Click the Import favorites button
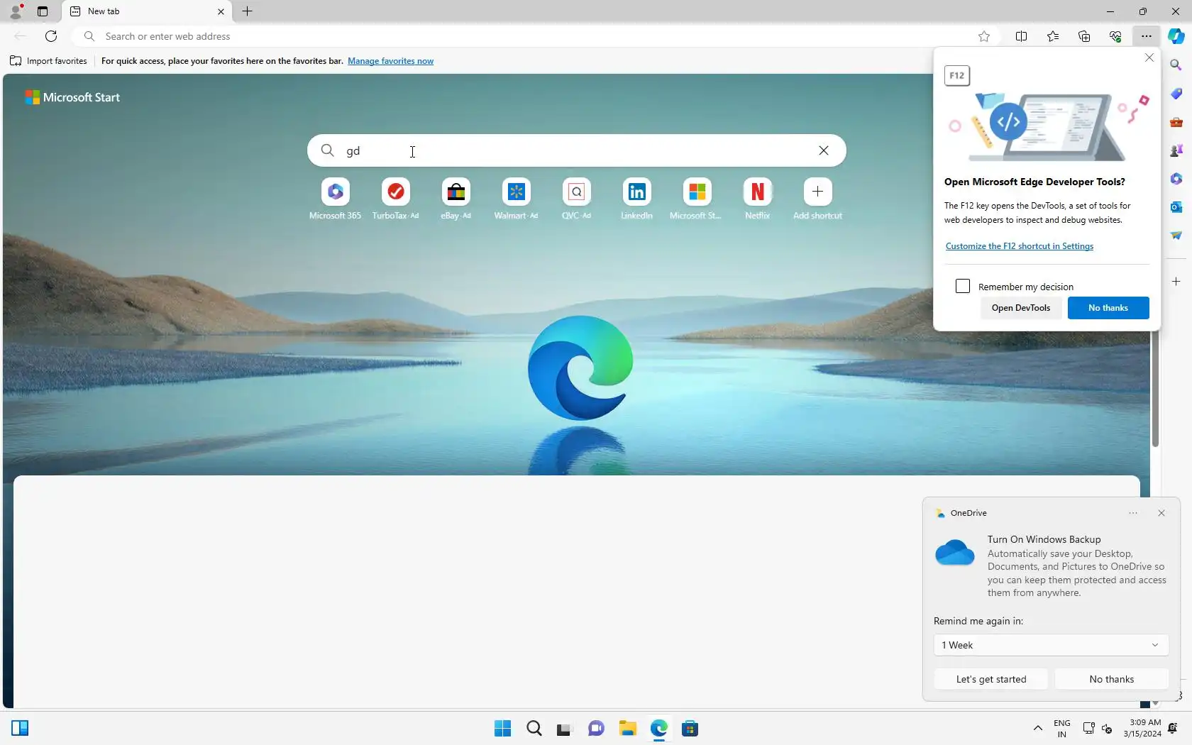The width and height of the screenshot is (1192, 745). tap(48, 61)
